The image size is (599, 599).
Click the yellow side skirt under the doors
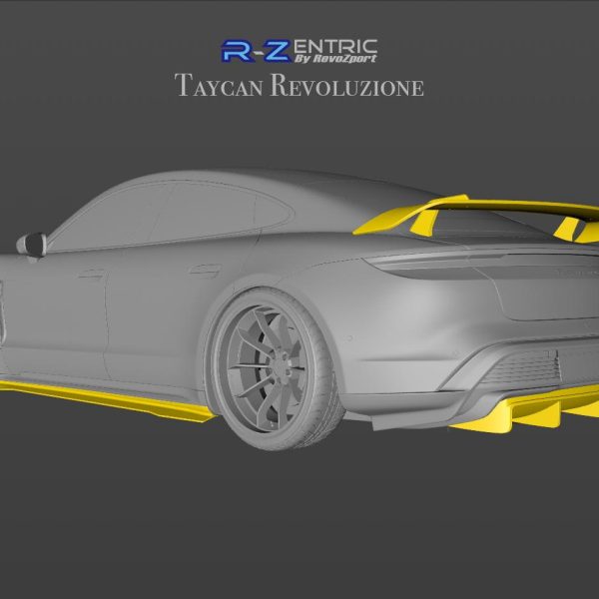[x=108, y=401]
